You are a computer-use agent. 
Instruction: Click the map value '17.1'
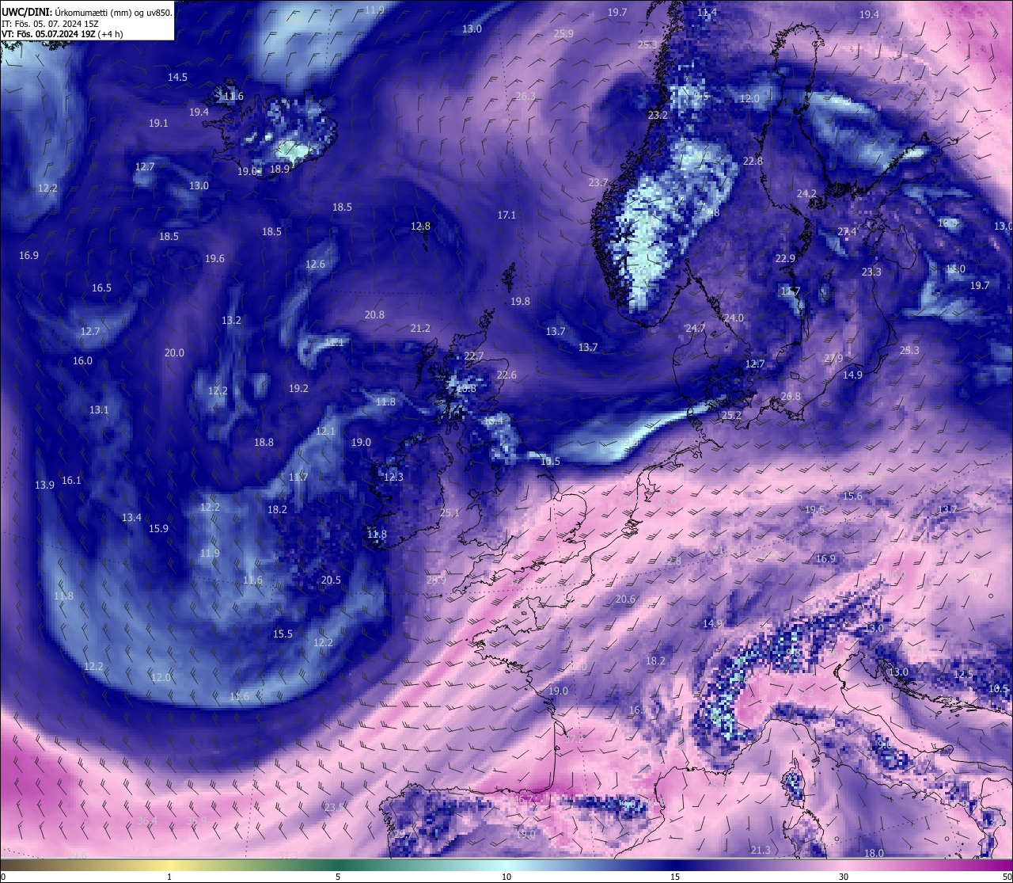pos(506,215)
